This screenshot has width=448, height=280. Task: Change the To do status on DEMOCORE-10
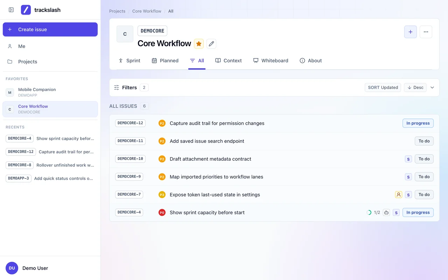point(424,159)
